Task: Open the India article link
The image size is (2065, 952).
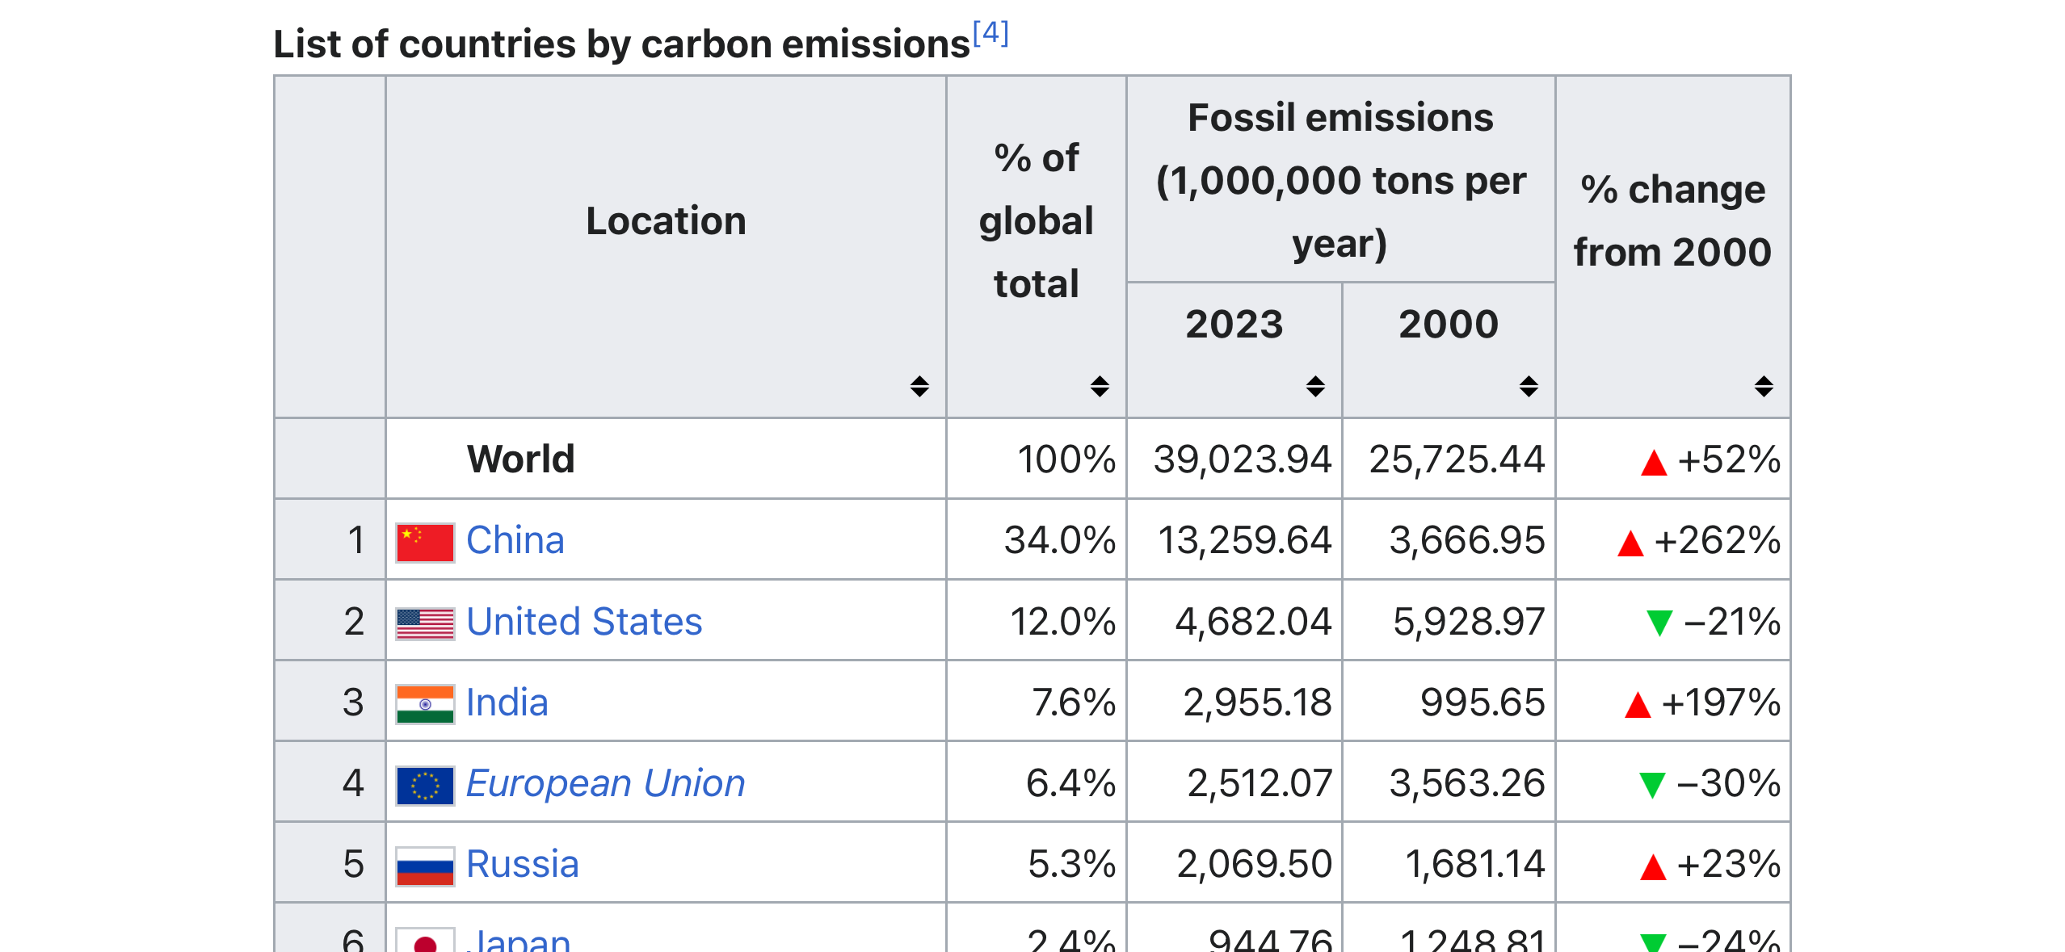Action: pyautogui.click(x=507, y=702)
